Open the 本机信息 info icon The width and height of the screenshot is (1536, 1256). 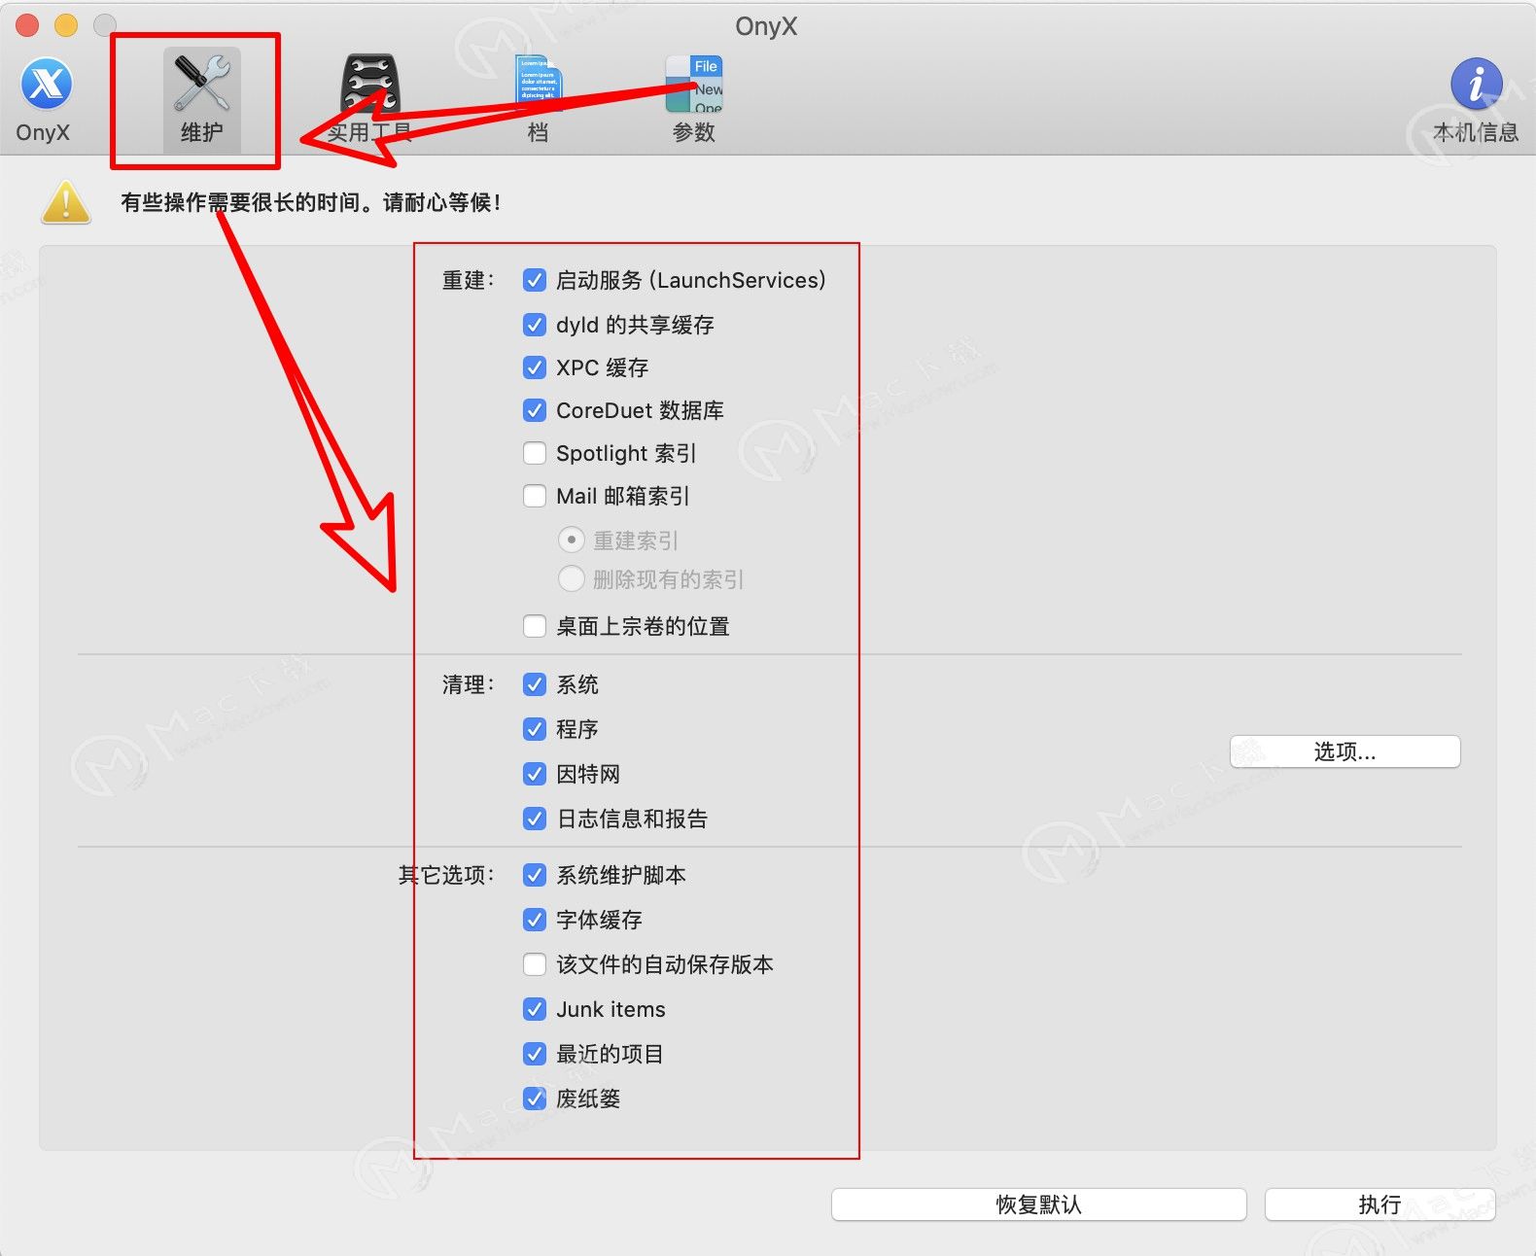point(1476,84)
